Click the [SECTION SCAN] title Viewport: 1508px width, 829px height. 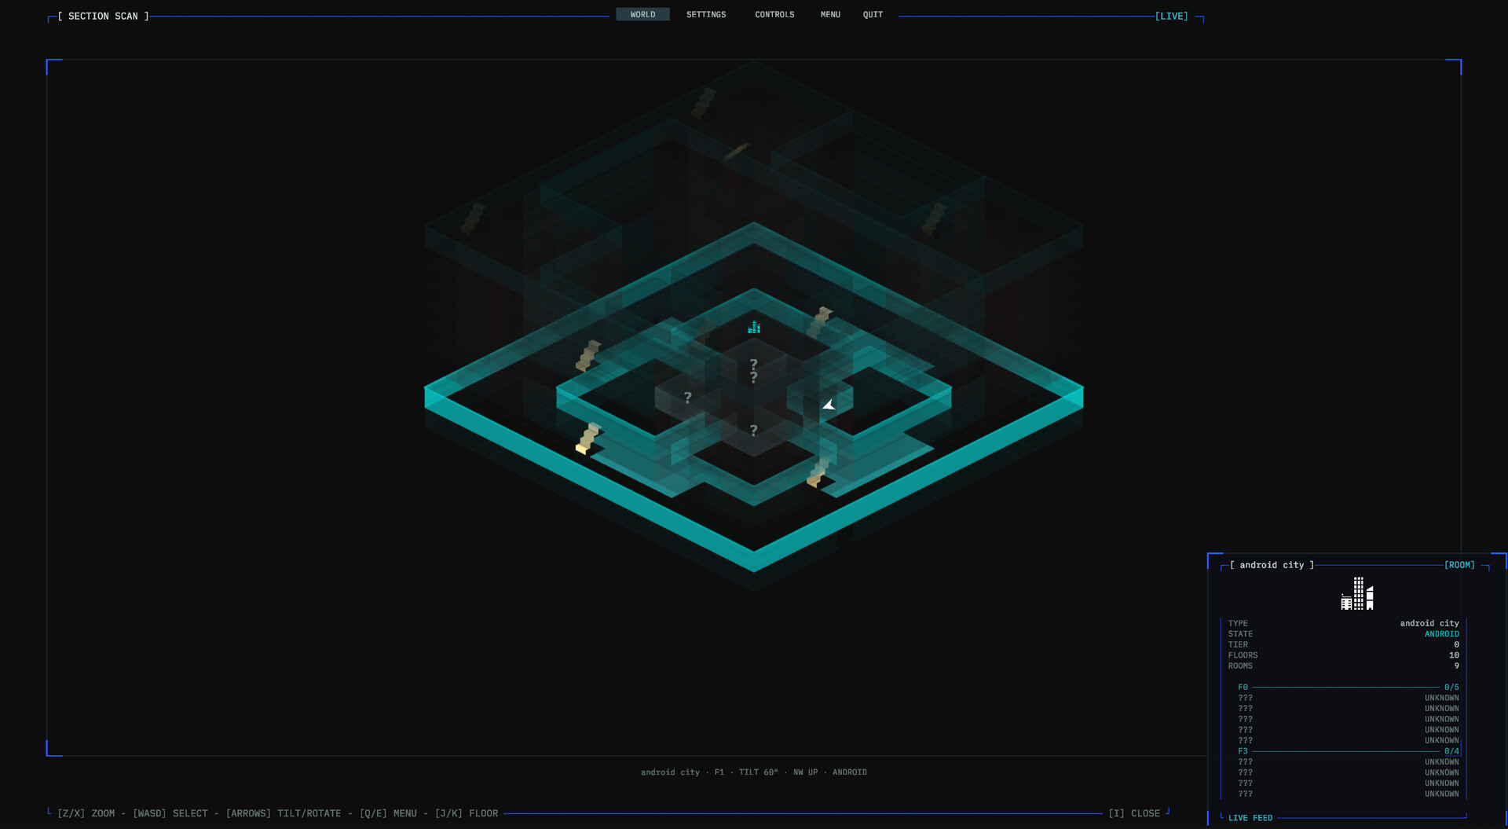click(x=103, y=16)
